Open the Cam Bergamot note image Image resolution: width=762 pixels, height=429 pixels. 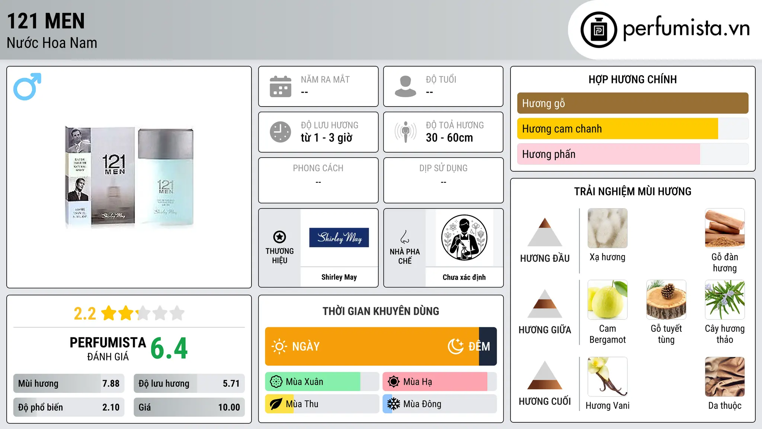pos(608,300)
